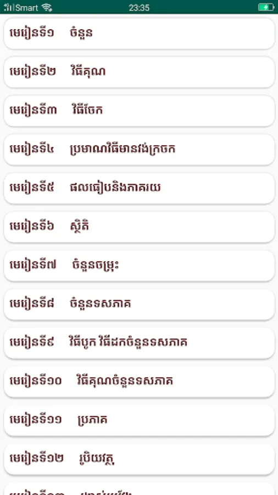The height and width of the screenshot is (495, 278).
Task: Open lesson 8 ចំនួនទសភាគ
Action: click(x=139, y=305)
